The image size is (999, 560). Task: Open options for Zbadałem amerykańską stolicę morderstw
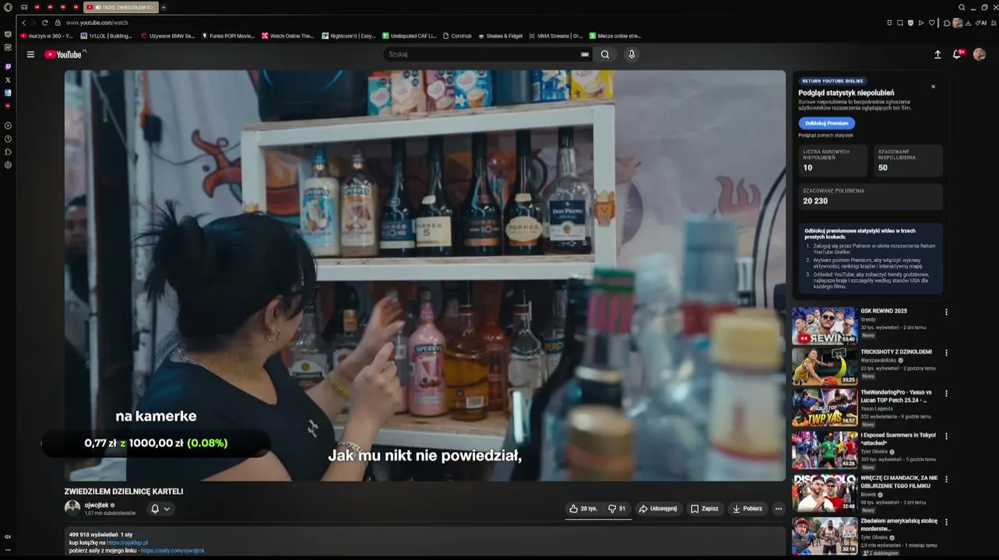point(947,522)
